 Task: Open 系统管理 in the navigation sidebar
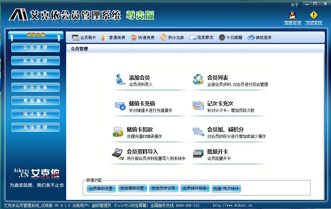pyautogui.click(x=36, y=127)
